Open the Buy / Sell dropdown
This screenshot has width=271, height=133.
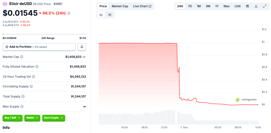(13, 118)
